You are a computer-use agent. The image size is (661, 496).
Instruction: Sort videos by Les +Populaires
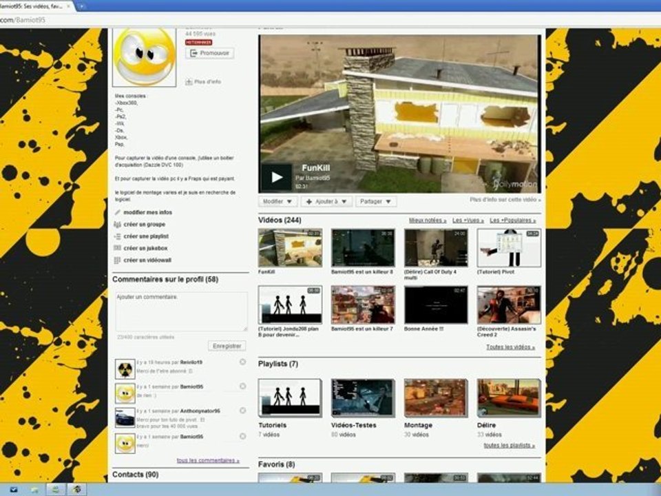pos(512,220)
